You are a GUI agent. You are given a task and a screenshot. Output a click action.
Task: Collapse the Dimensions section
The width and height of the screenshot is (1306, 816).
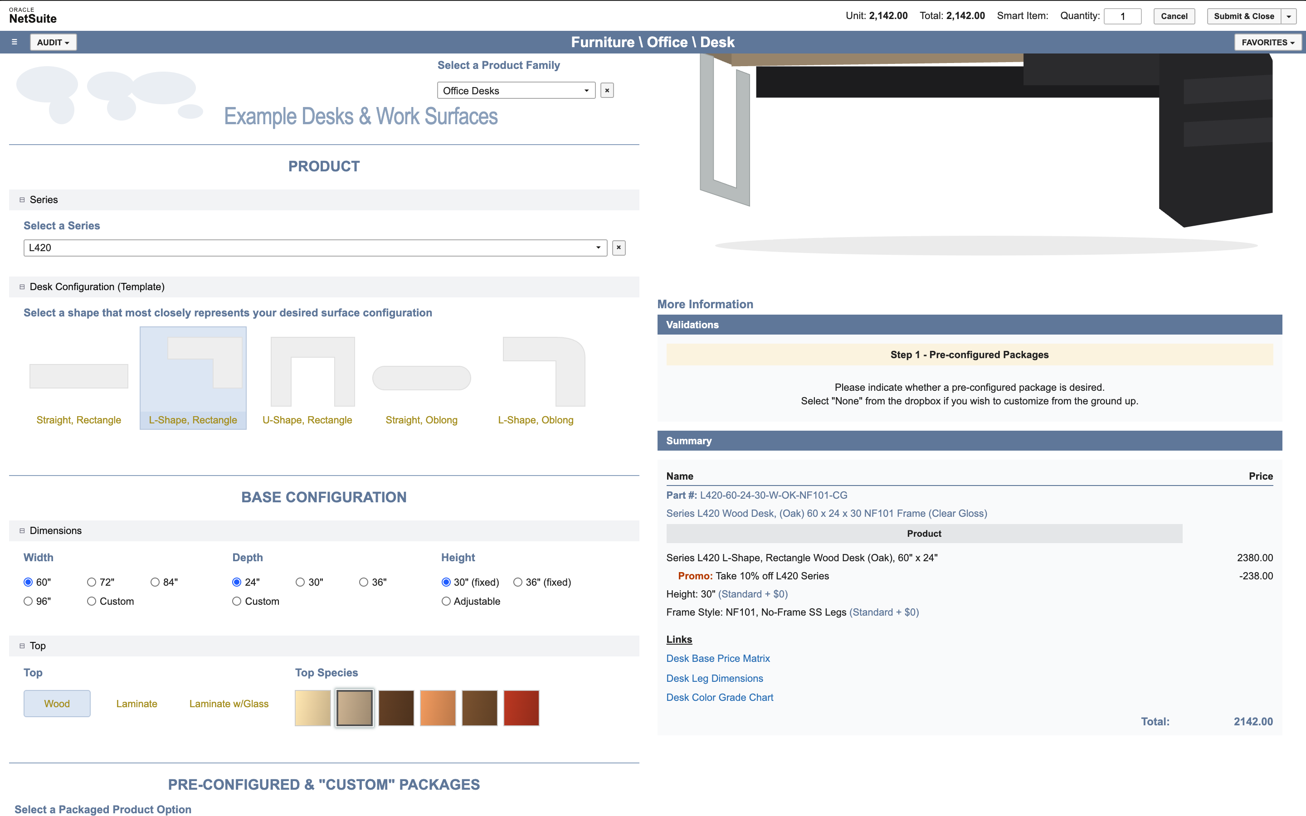coord(22,530)
